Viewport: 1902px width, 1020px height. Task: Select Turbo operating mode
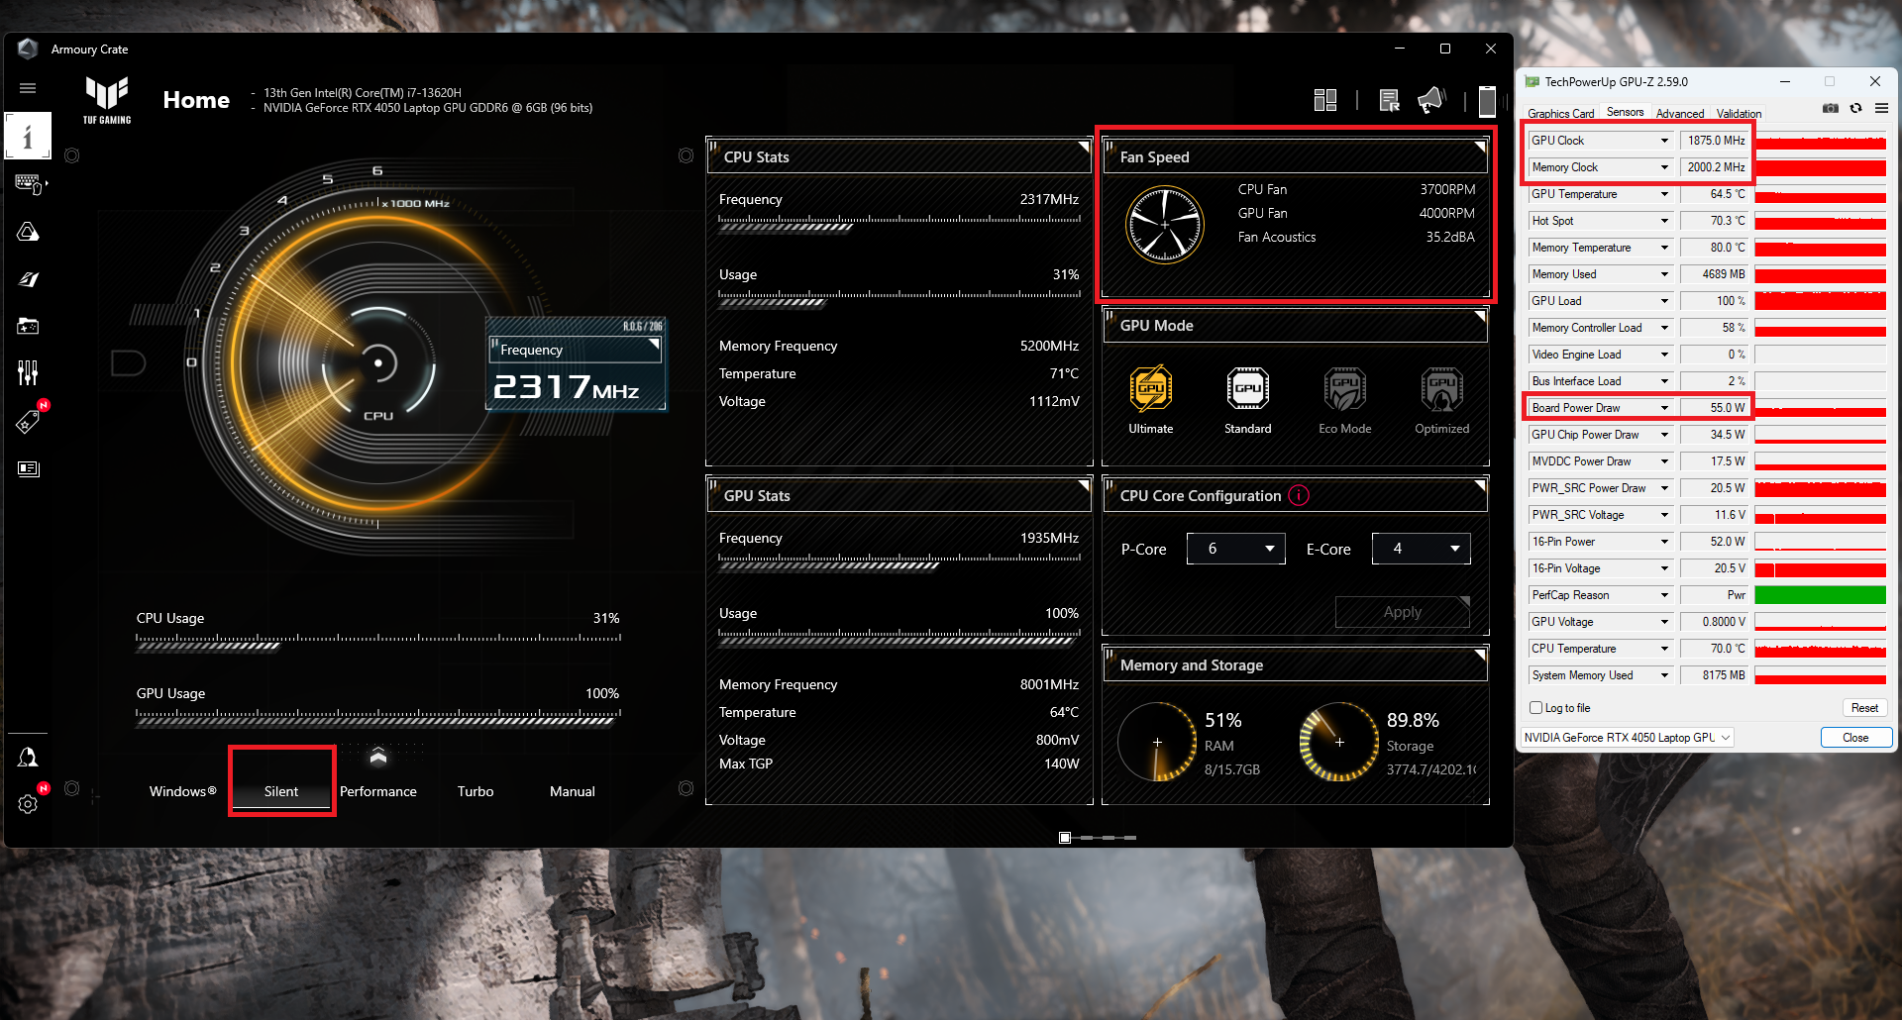[475, 791]
